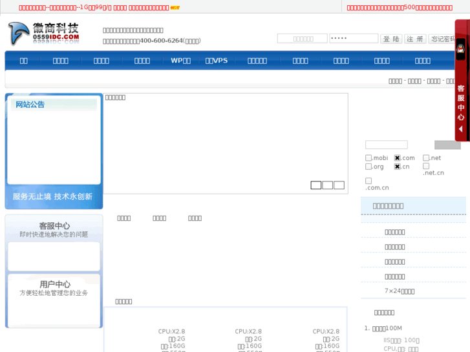Open the WP hosting nav menu item
This screenshot has width=470, height=352.
point(181,61)
